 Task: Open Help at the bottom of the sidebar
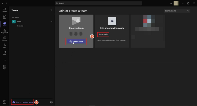coord(5,102)
